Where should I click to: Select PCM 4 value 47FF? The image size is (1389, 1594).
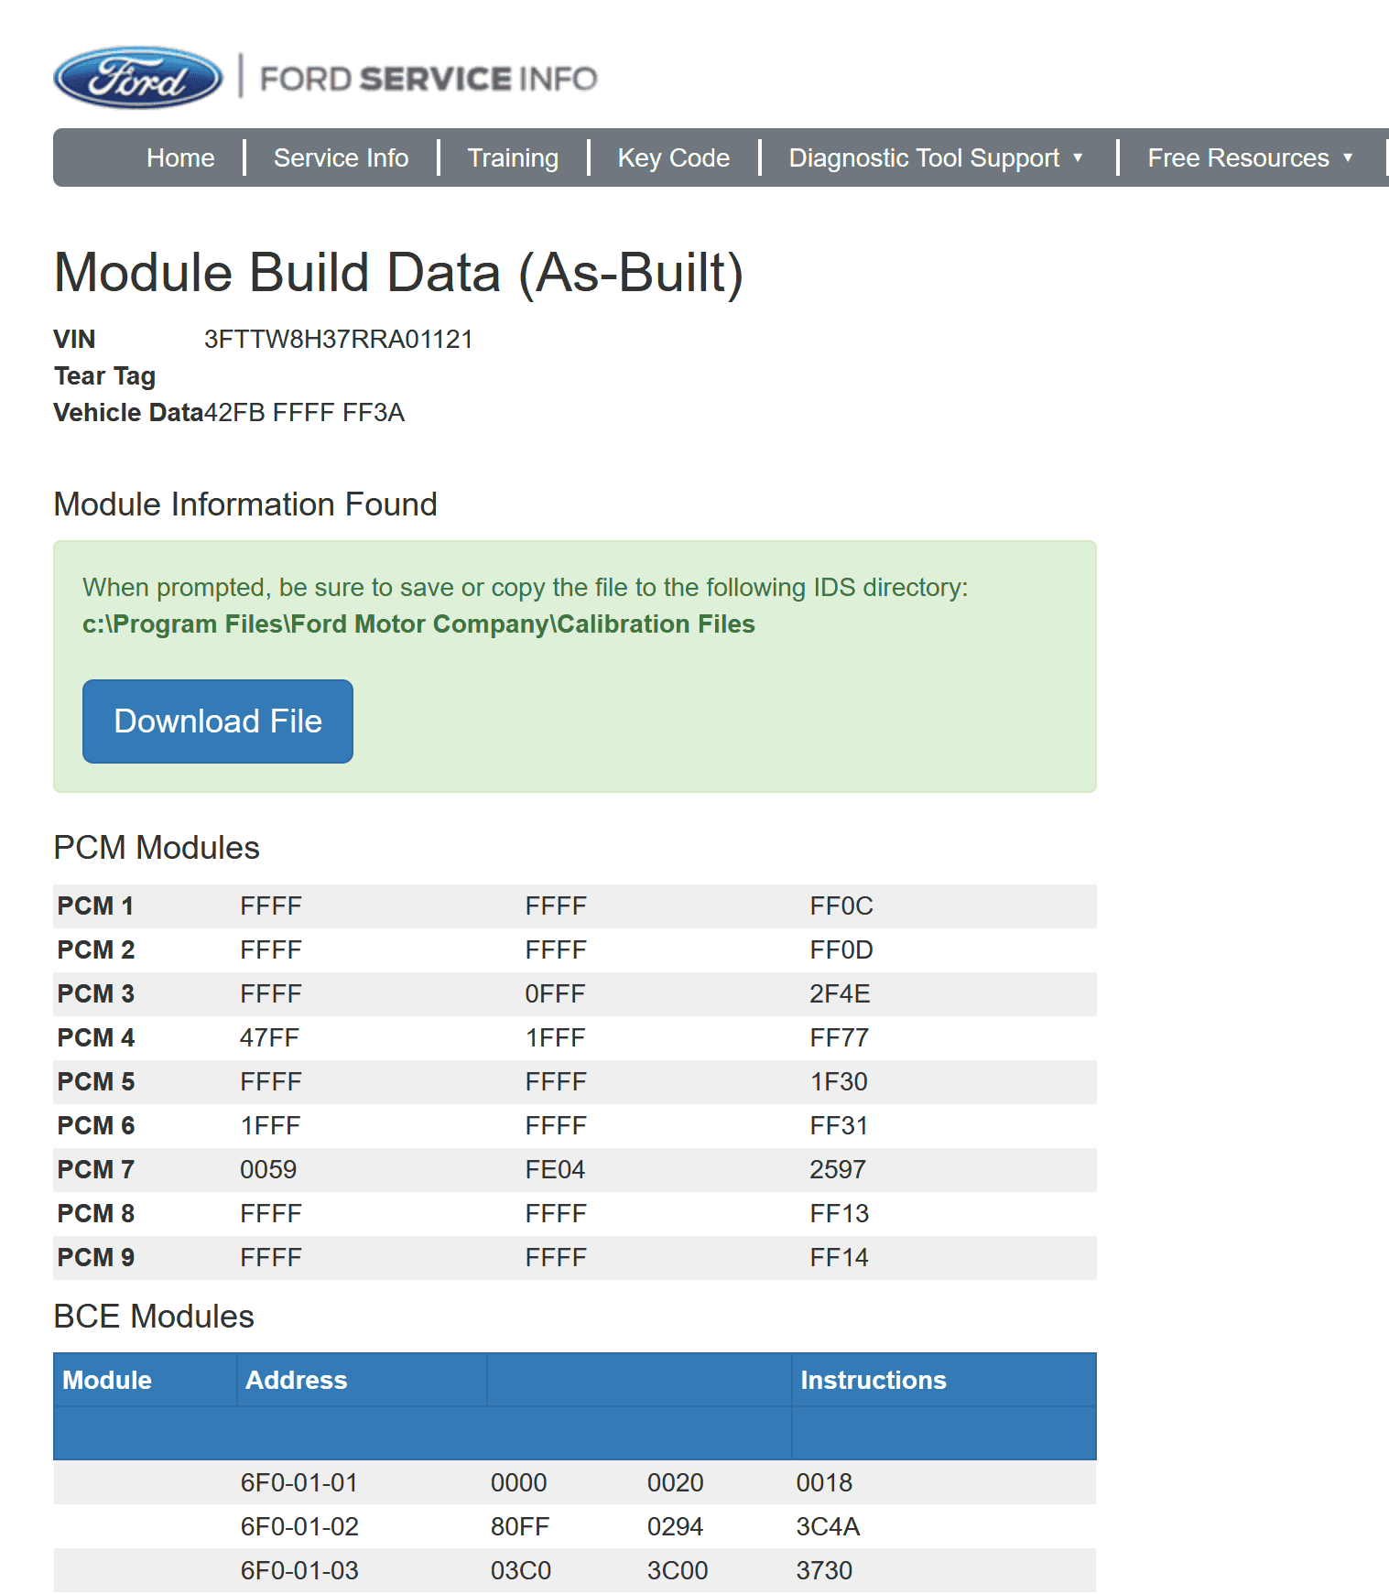[269, 1038]
